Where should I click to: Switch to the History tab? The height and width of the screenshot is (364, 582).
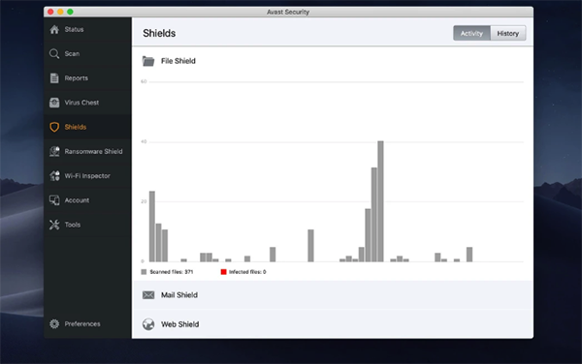[507, 33]
